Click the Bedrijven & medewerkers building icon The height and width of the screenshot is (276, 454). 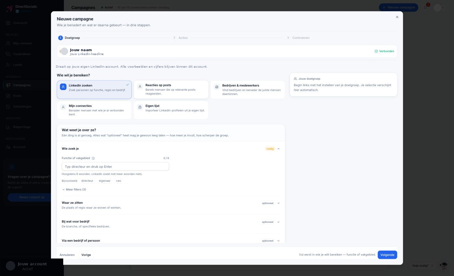217,87
